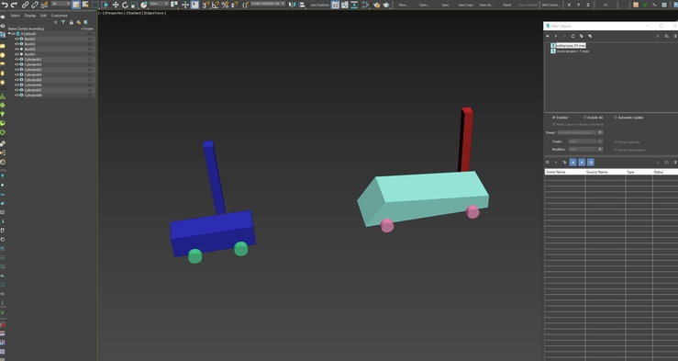
Task: Click the scene explorer filter funnel icon
Action: 63,22
